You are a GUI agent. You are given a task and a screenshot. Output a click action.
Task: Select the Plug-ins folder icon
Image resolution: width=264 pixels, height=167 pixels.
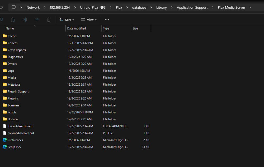pyautogui.click(x=5, y=98)
